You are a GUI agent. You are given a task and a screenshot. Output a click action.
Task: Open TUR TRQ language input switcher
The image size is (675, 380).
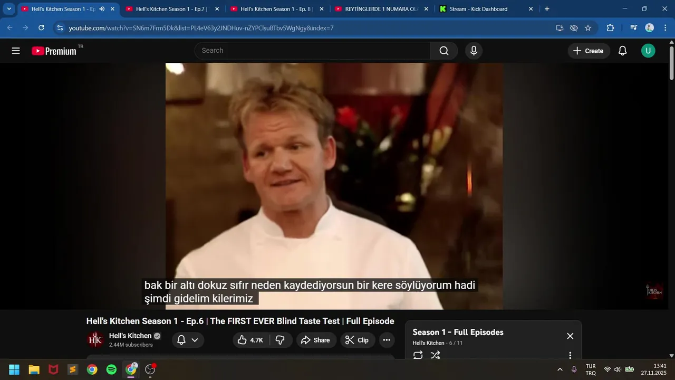pos(591,369)
